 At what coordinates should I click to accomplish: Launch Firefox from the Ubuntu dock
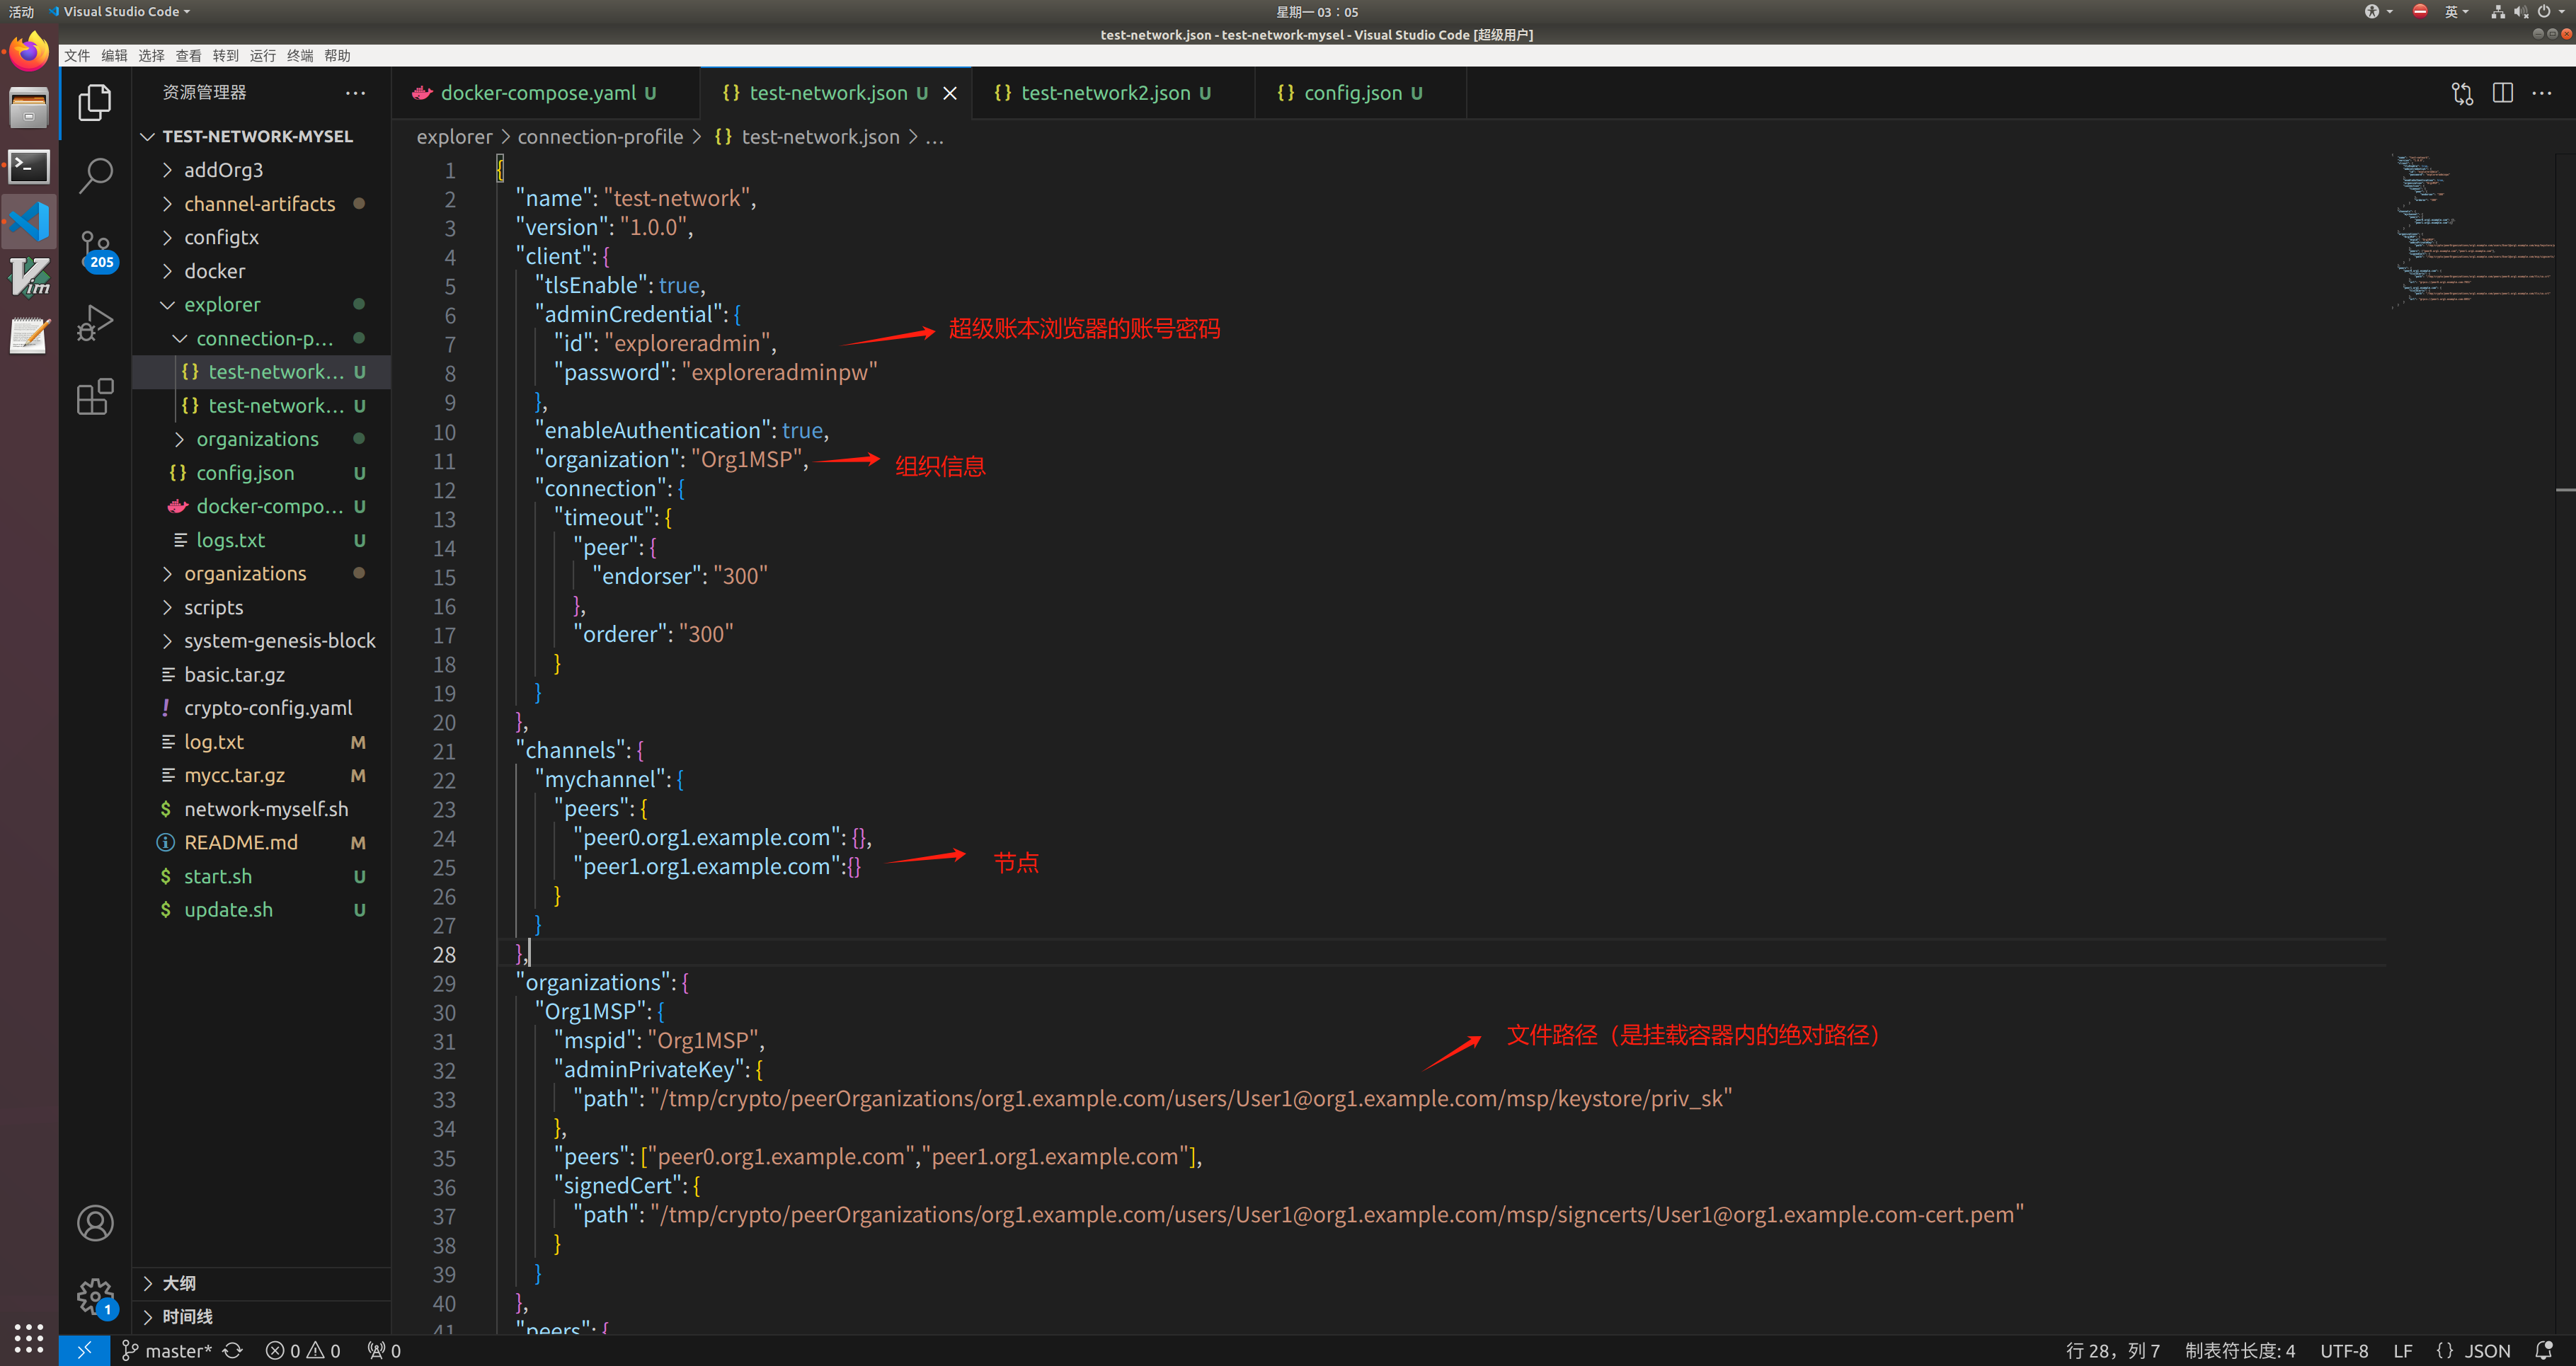click(29, 52)
